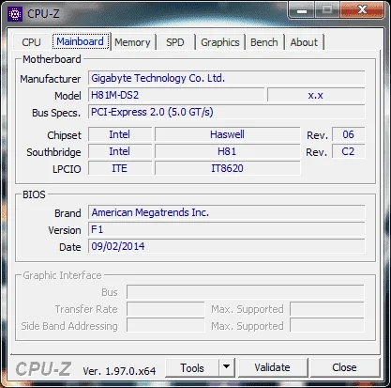391x388 pixels.
Task: Click the LPCIO chip IT8620
Action: [x=228, y=168]
